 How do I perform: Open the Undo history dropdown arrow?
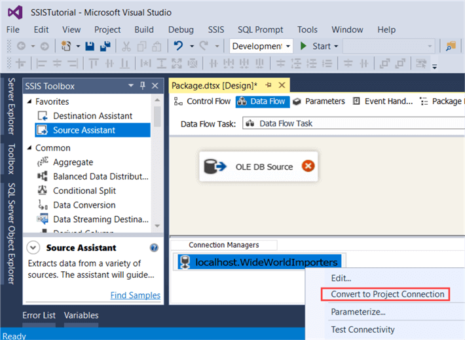192,47
